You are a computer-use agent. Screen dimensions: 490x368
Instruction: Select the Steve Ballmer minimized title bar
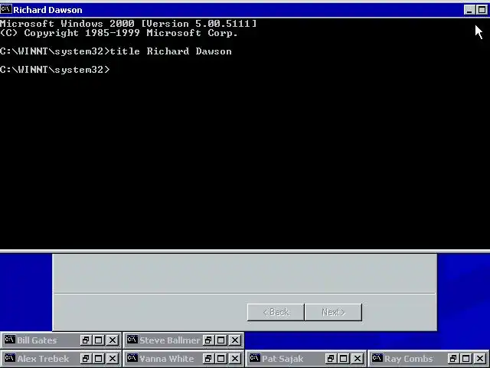click(x=184, y=340)
